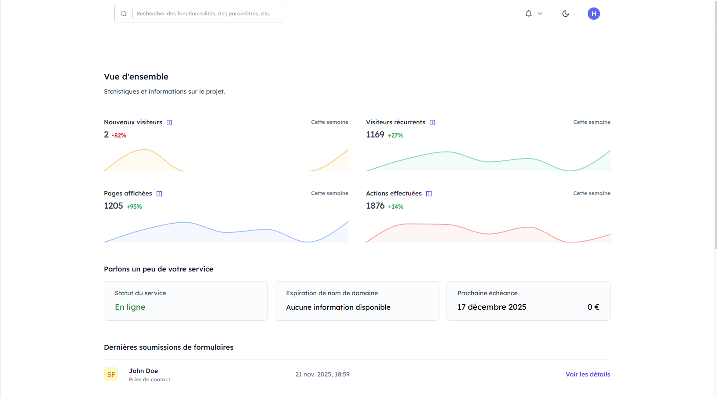717x398 pixels.
Task: Show info for Visiteurs récurrents
Action: (432, 123)
